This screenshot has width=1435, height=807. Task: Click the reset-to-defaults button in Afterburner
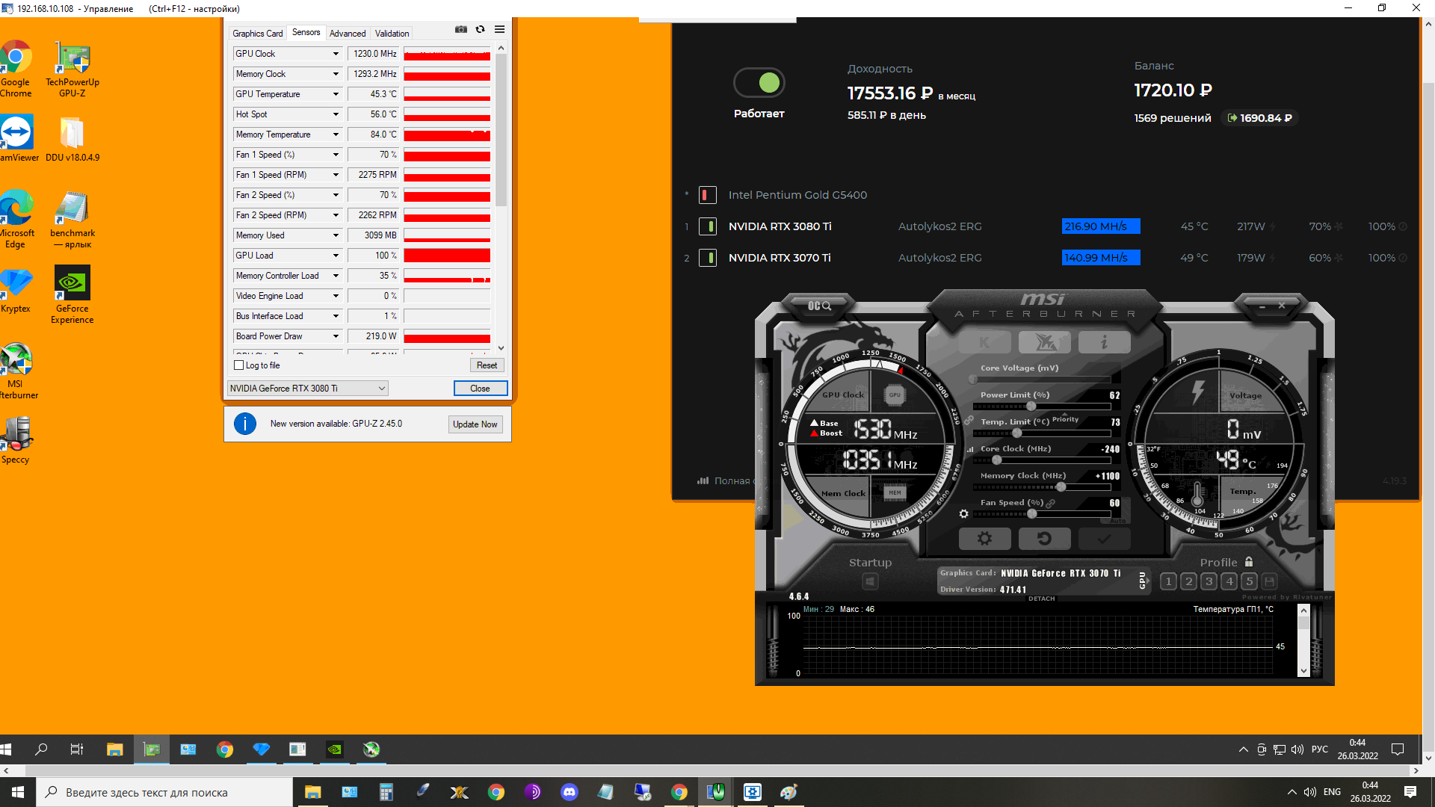(x=1044, y=539)
